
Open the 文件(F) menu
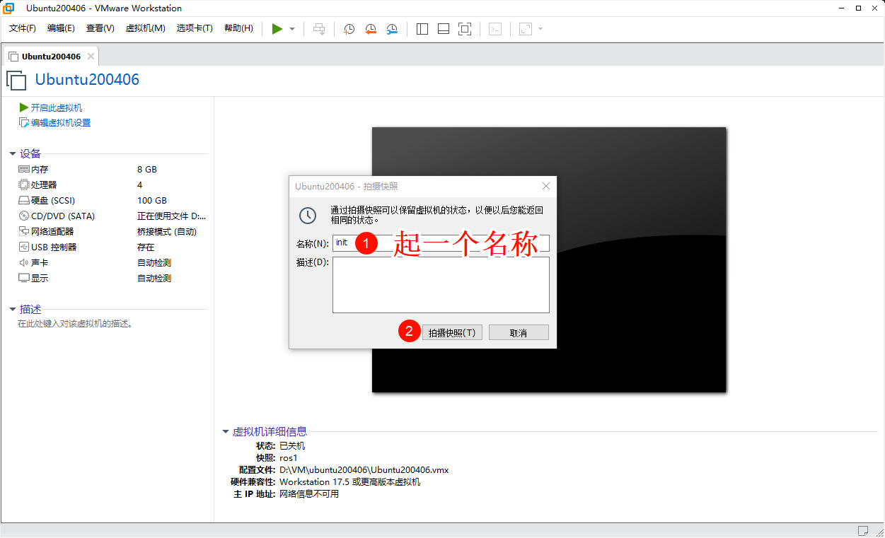point(23,28)
